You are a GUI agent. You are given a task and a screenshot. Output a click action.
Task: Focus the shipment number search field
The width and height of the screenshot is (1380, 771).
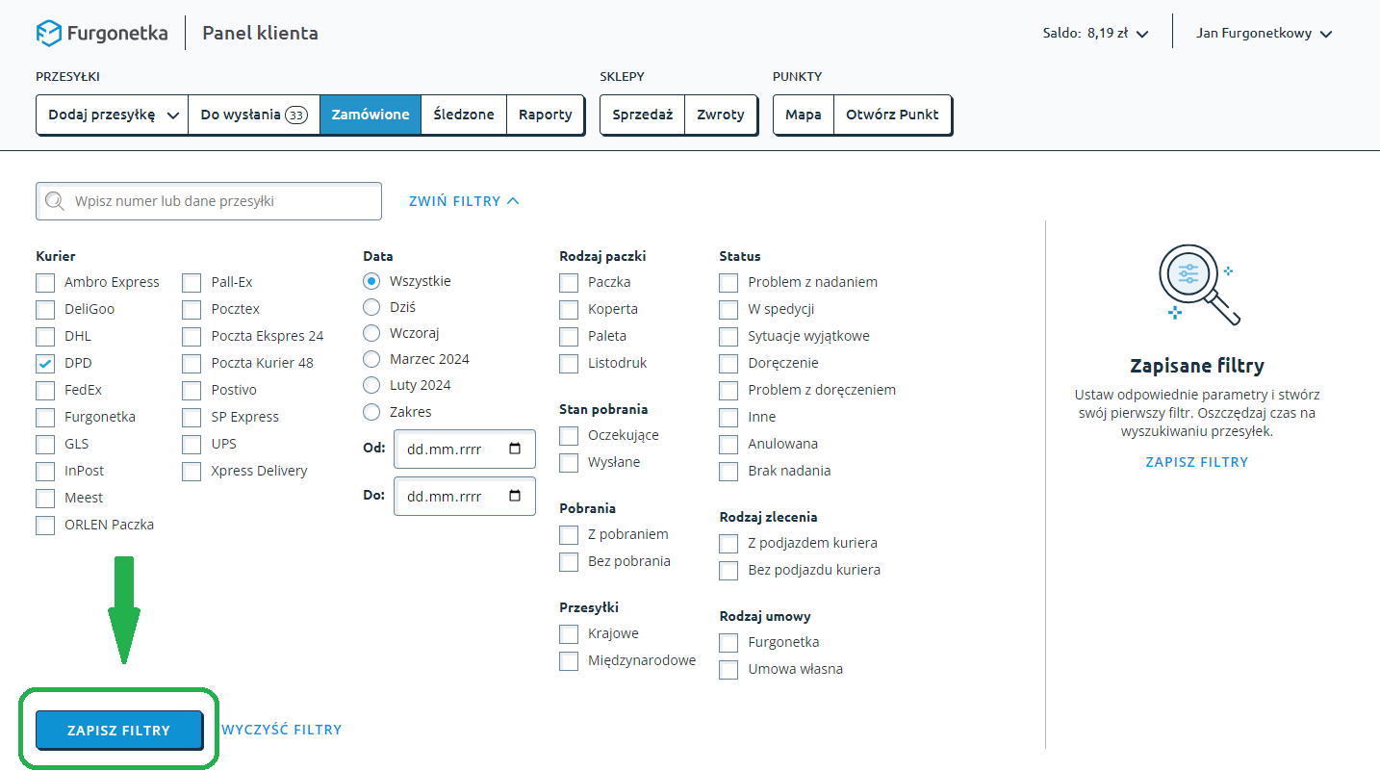[x=209, y=201]
